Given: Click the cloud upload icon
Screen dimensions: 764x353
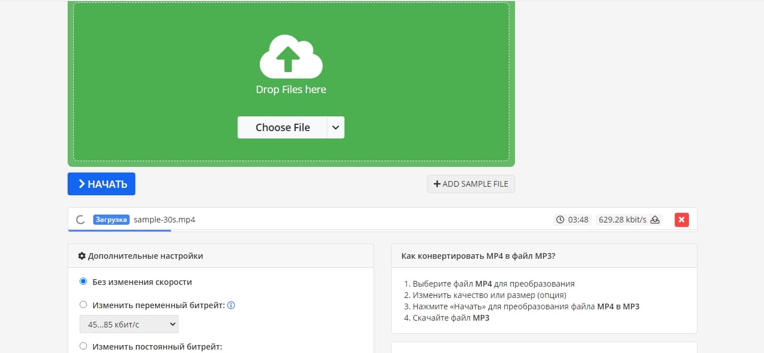Looking at the screenshot, I should (x=290, y=56).
